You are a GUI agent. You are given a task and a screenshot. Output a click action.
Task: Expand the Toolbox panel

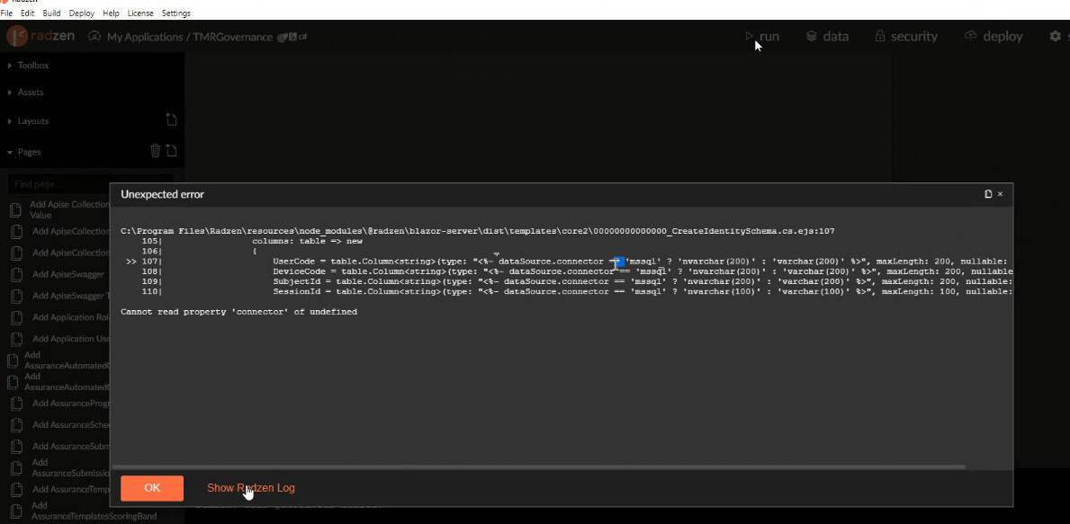(x=28, y=66)
